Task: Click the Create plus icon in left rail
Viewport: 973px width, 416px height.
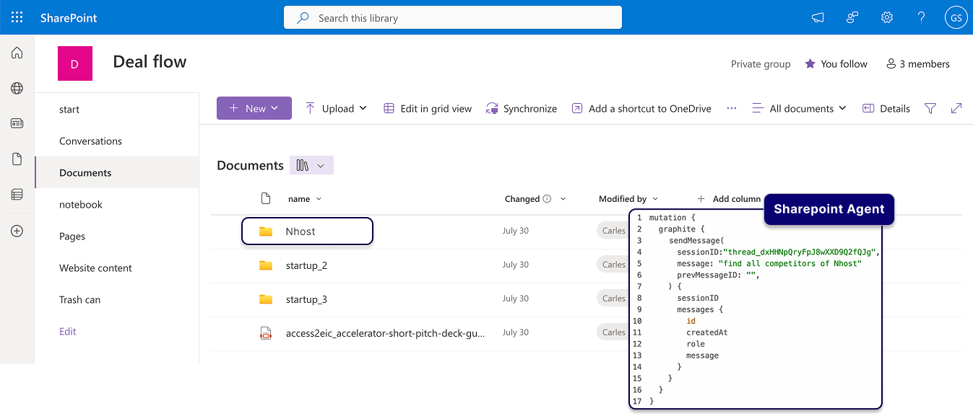Action: click(x=17, y=231)
